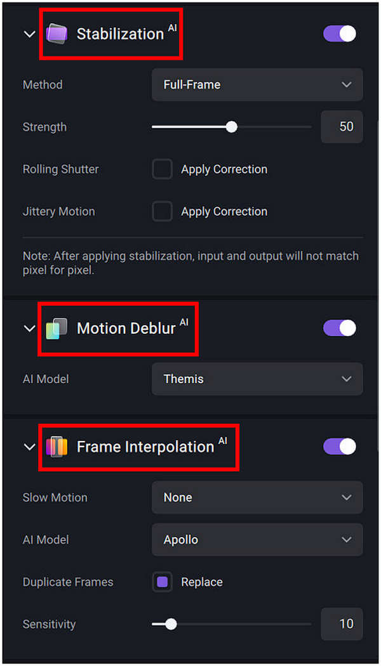Enable Rolling Shutter Apply Correction

162,169
